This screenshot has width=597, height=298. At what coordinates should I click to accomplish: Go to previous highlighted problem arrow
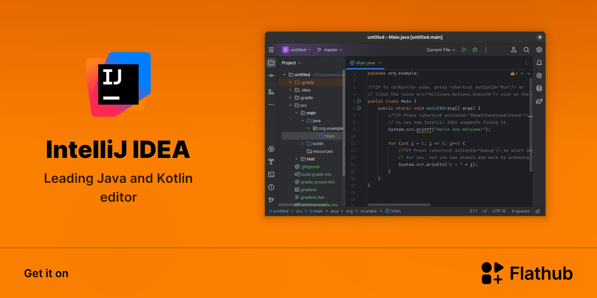coord(522,74)
